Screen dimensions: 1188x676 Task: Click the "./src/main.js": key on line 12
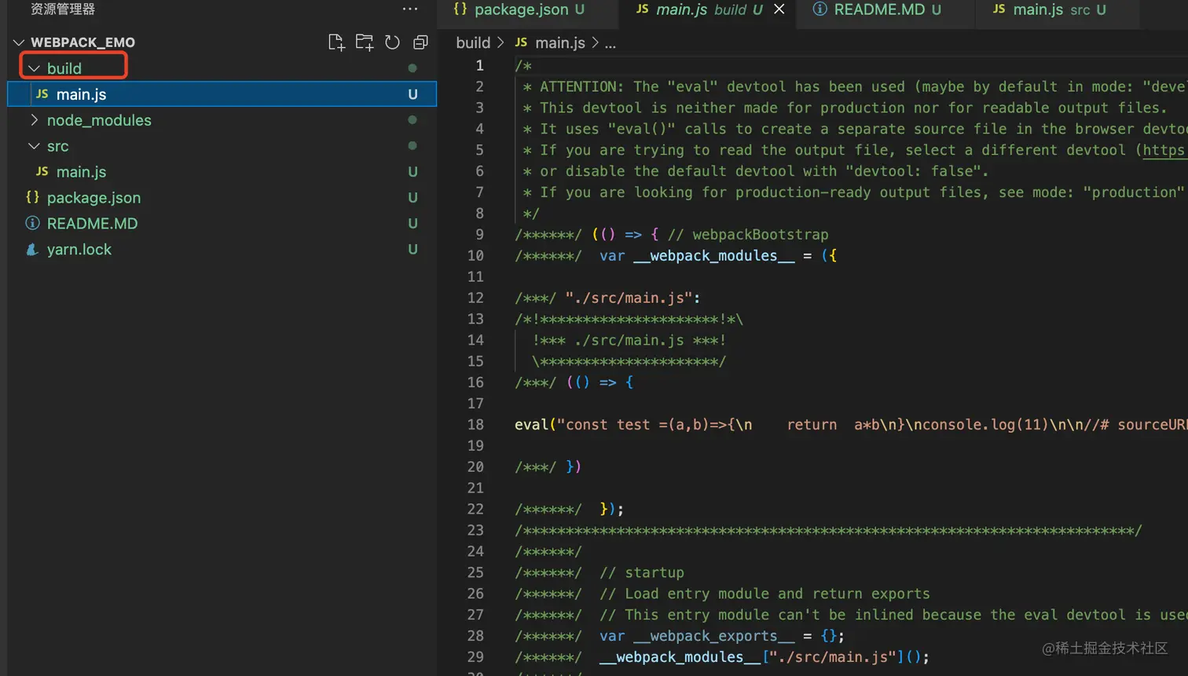632,298
